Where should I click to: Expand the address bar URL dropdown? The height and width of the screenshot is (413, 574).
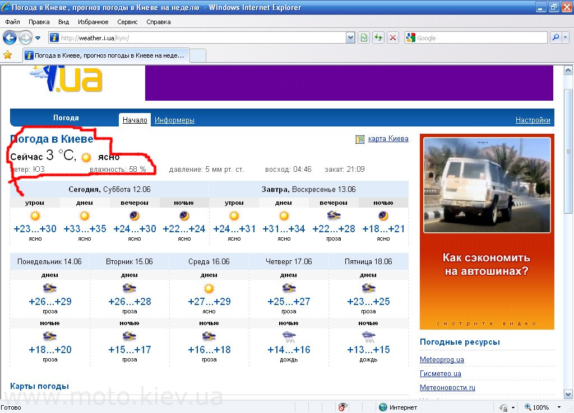[x=351, y=38]
